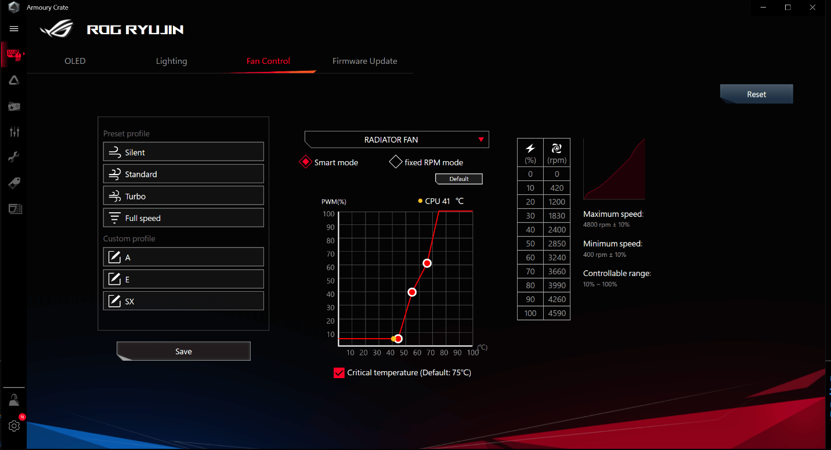Apply the Turbo preset profile

[183, 196]
